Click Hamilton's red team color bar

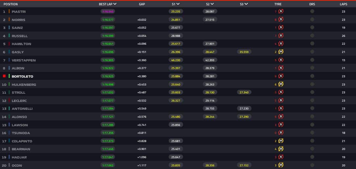coord(9,44)
